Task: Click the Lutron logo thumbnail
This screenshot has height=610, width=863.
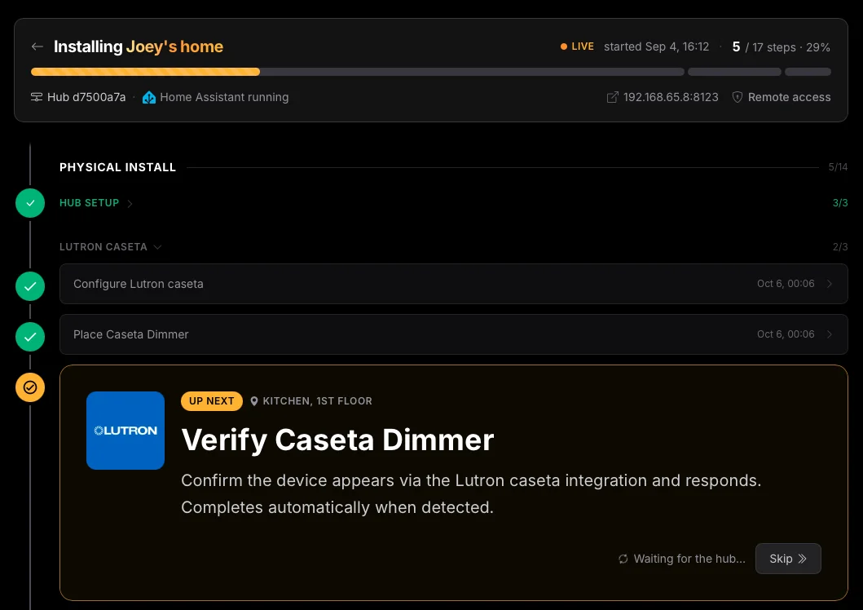Action: point(125,431)
